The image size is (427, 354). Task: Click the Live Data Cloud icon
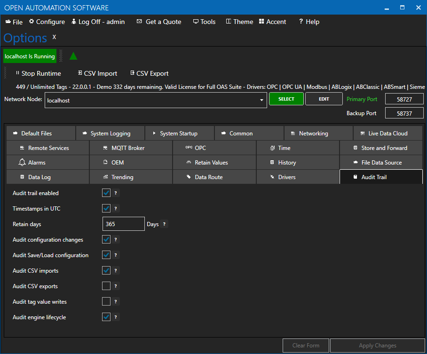tap(363, 134)
